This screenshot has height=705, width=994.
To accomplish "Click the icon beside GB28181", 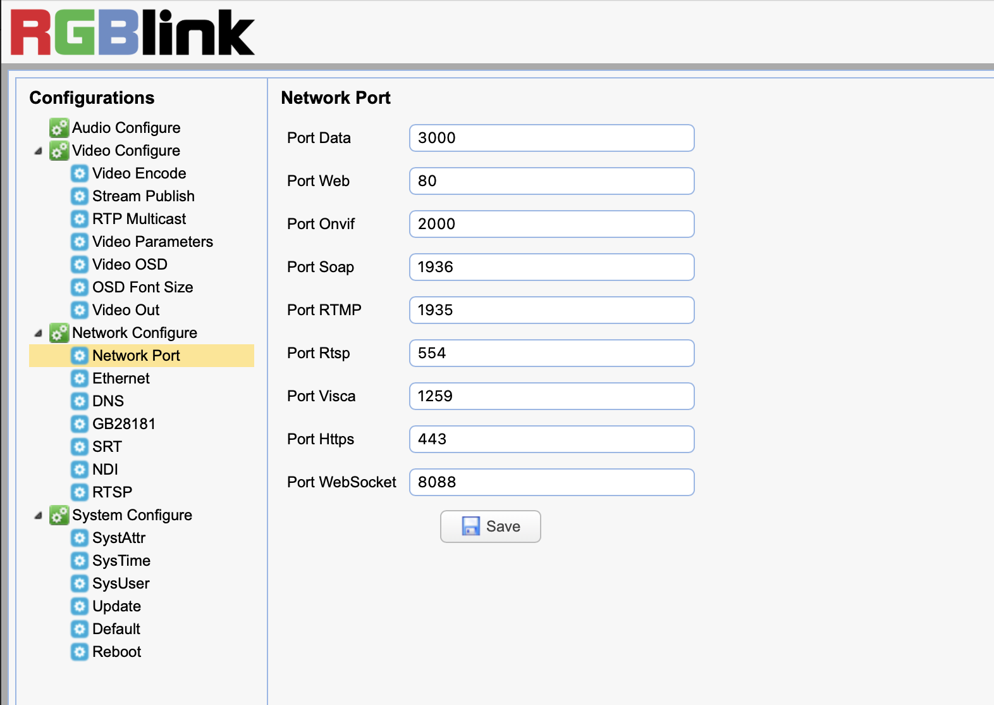I will pyautogui.click(x=79, y=424).
